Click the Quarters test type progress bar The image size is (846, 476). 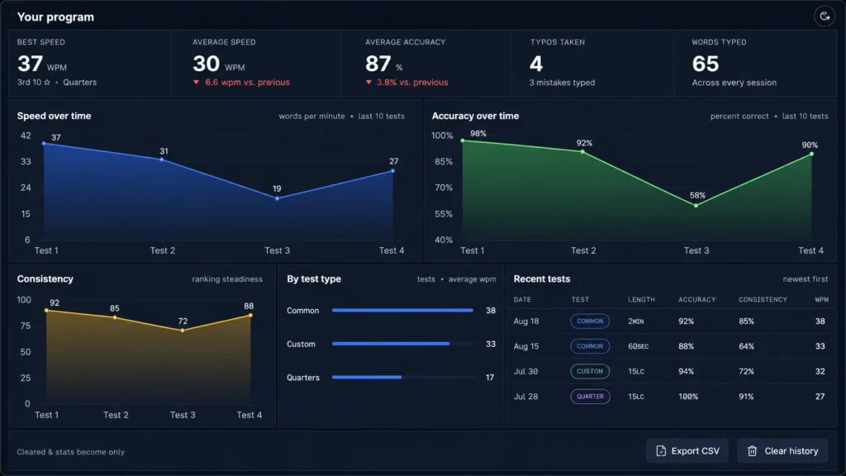pos(403,377)
